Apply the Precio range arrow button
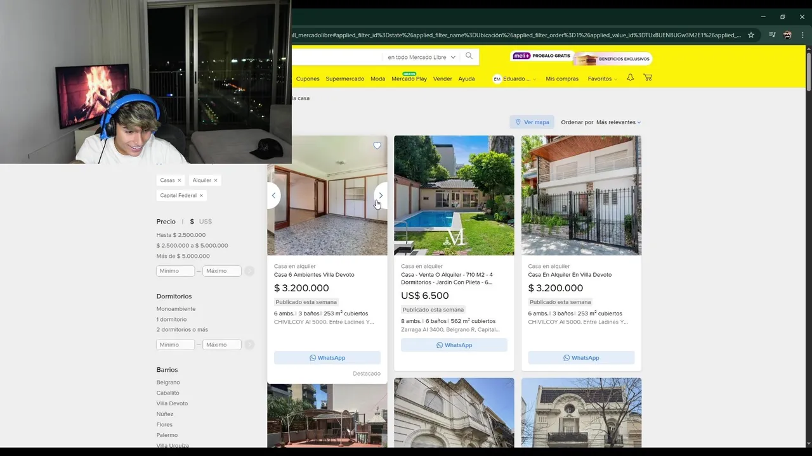 coord(249,271)
